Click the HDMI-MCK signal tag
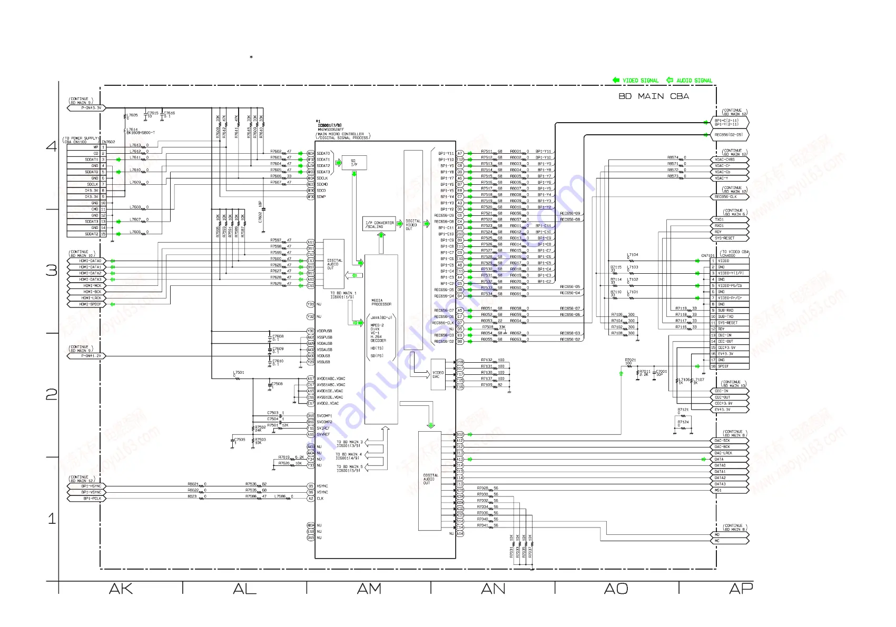896x627 pixels. coord(87,286)
